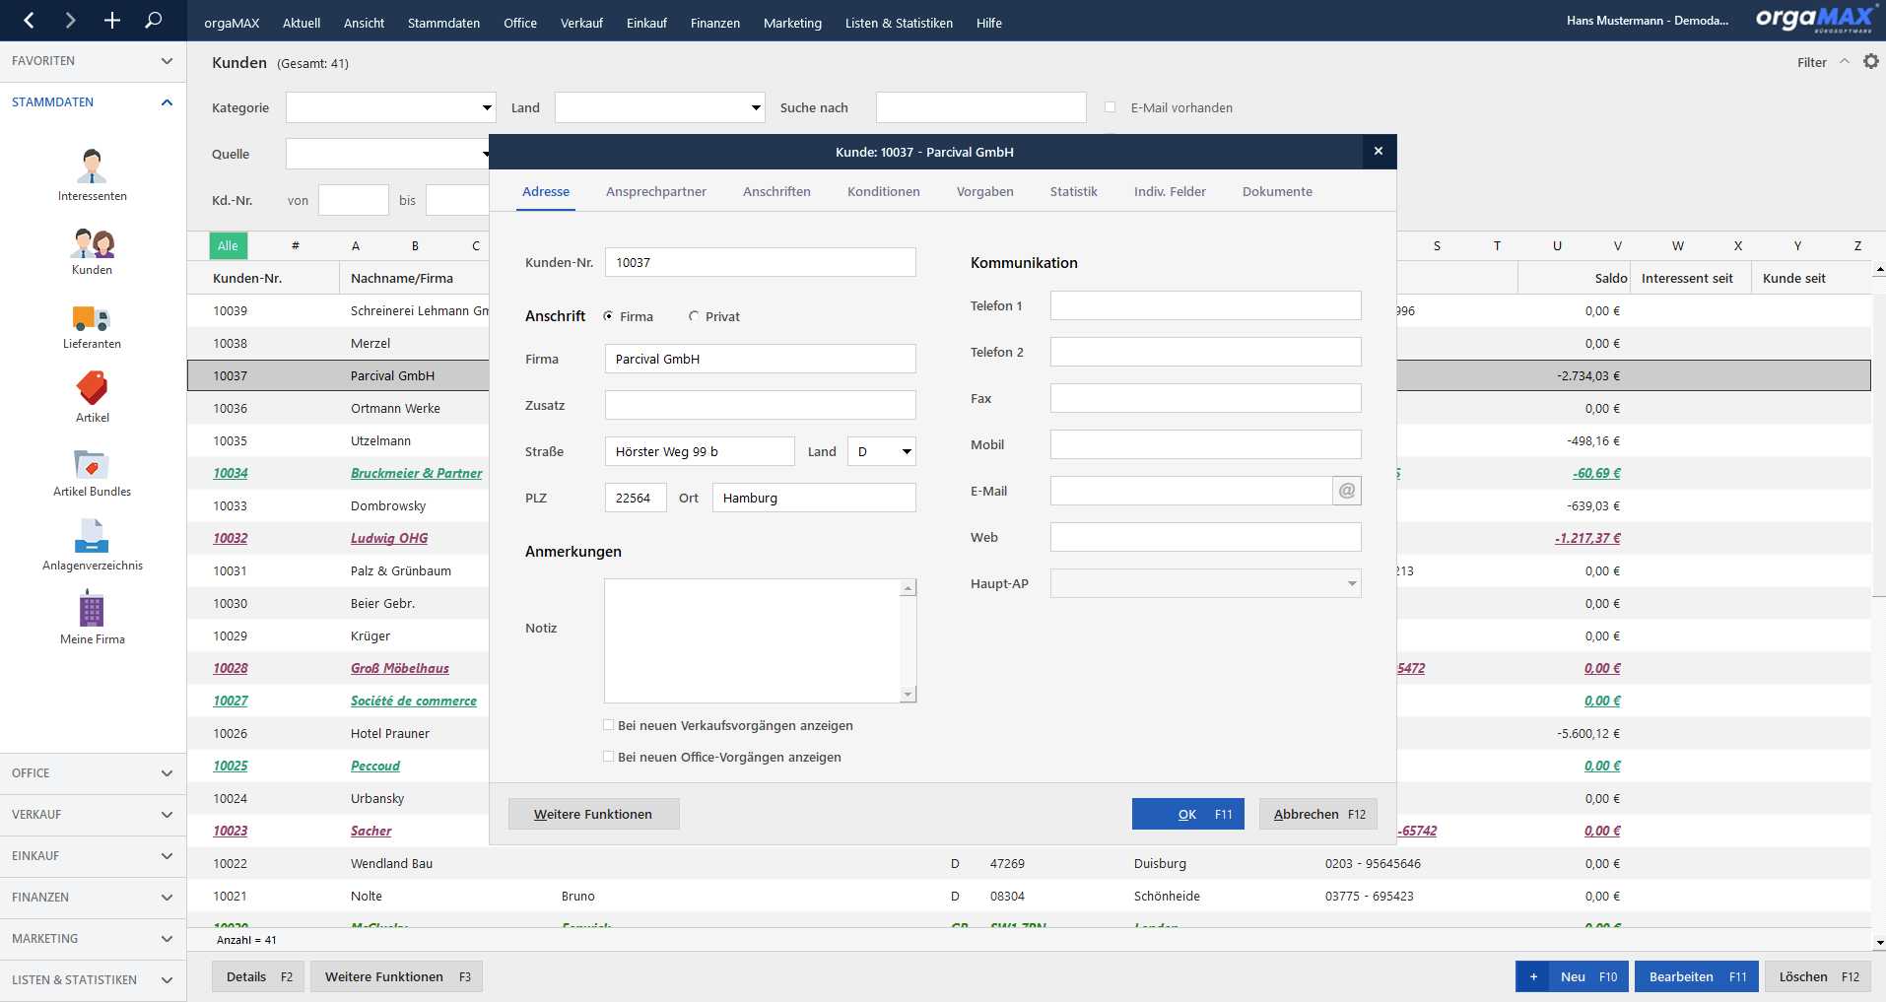Image resolution: width=1886 pixels, height=1002 pixels.
Task: Go back with the left arrow icon
Action: 29,20
